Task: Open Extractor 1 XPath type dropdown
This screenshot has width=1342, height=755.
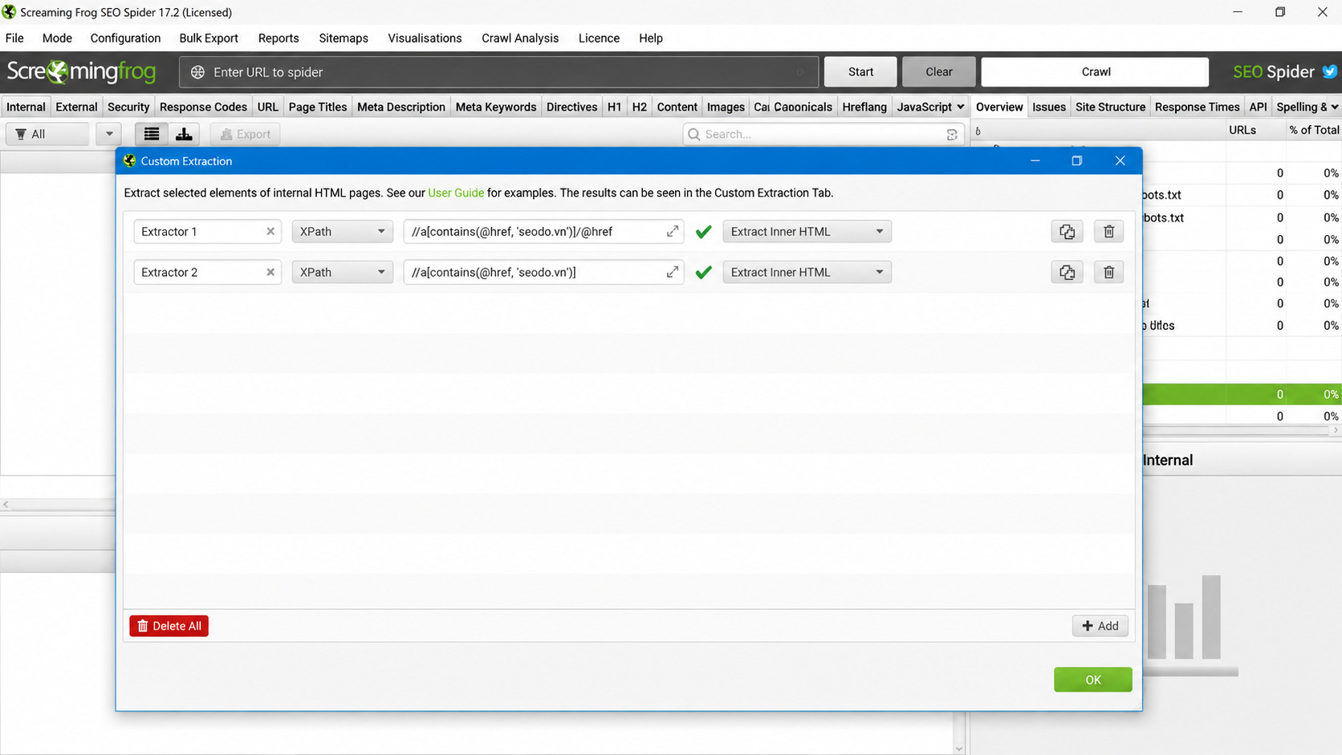Action: click(x=342, y=232)
